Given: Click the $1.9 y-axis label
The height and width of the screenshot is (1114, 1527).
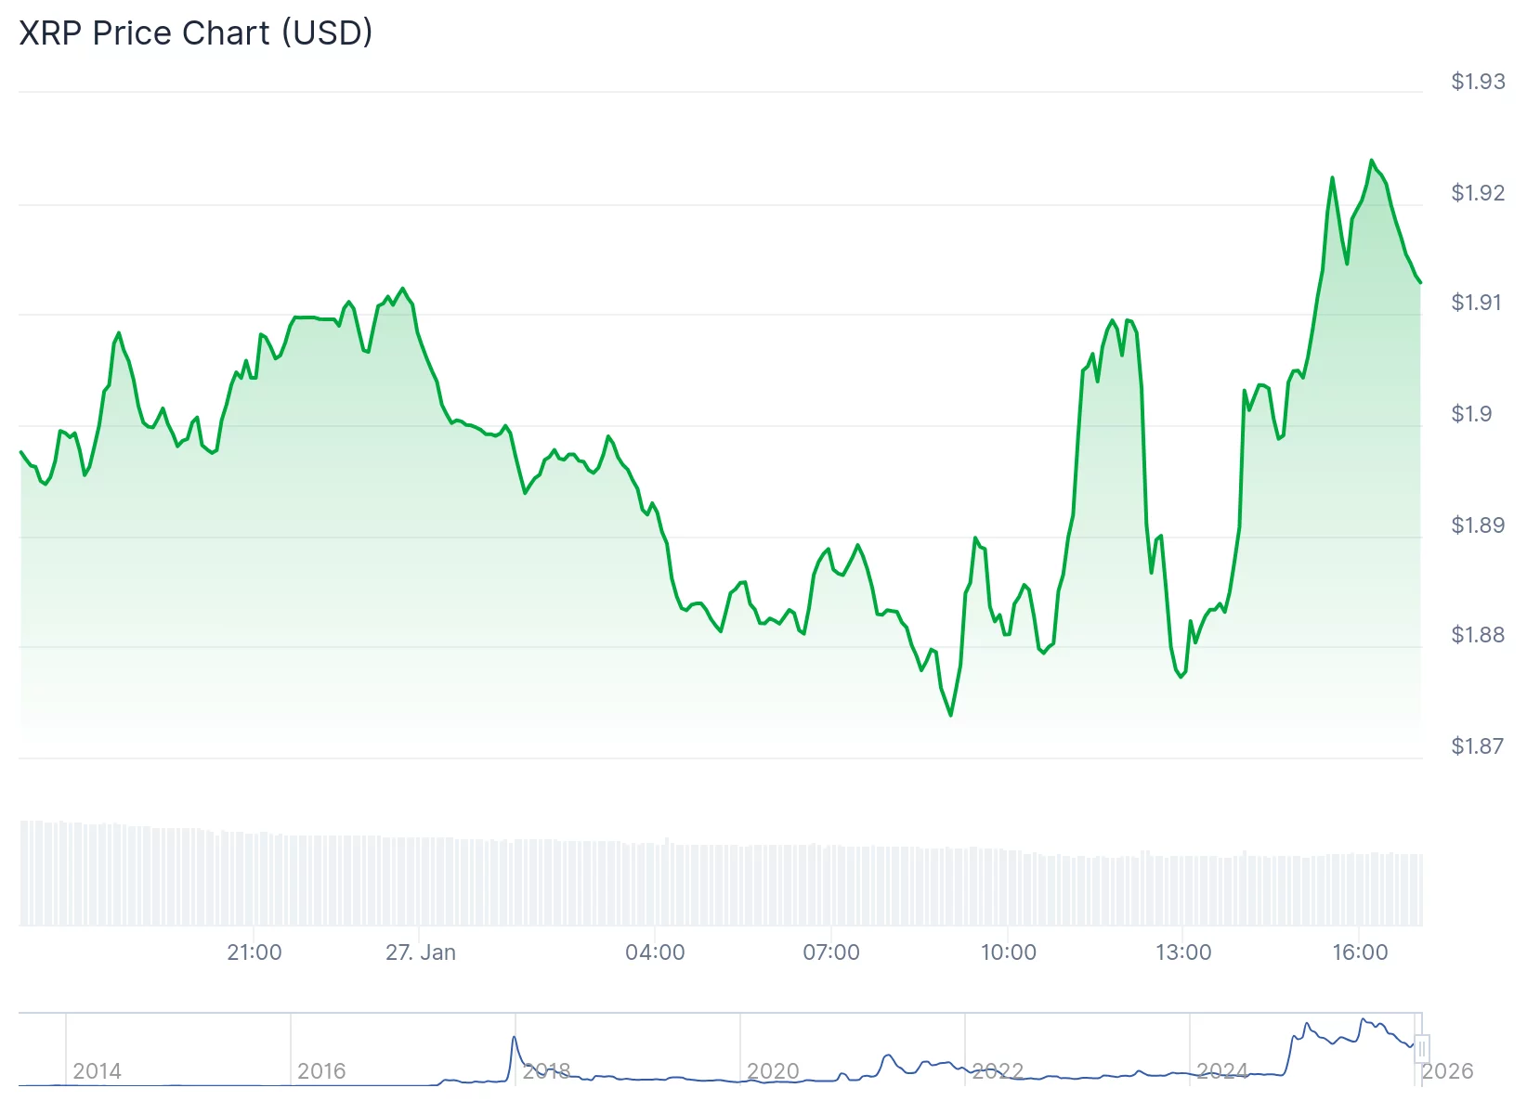Looking at the screenshot, I should (x=1471, y=414).
